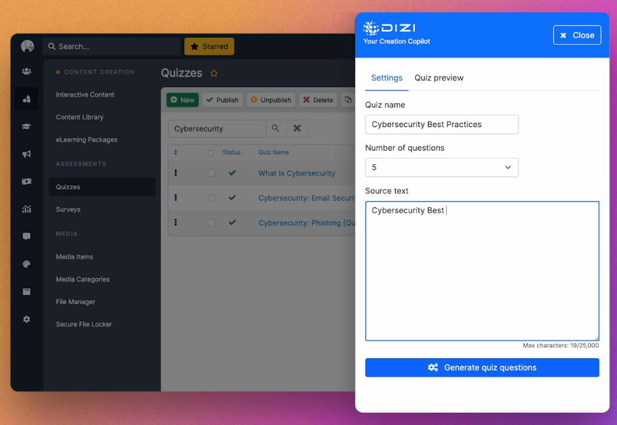The height and width of the screenshot is (425, 617).
Task: Select the checkbox for Cybersecurity: Email Security
Action: (x=211, y=198)
